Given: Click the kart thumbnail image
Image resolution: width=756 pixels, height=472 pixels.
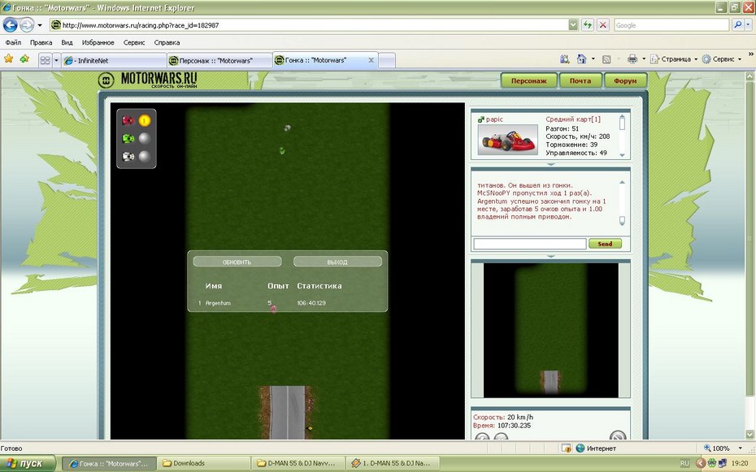Looking at the screenshot, I should pyautogui.click(x=508, y=140).
